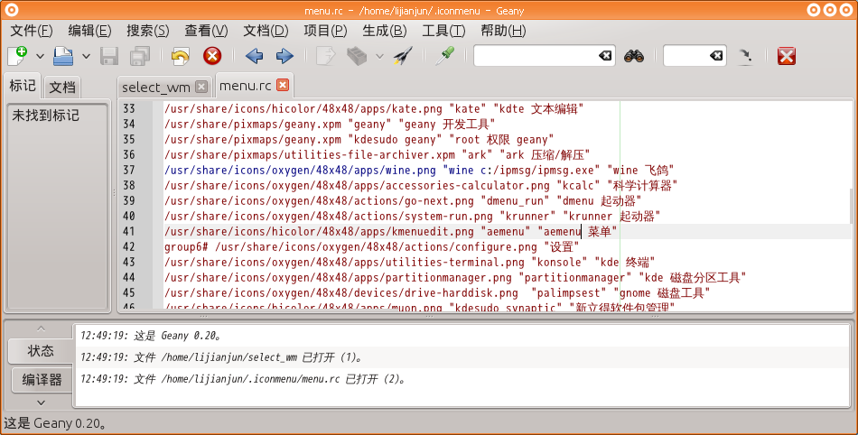
Task: Click the menu.rc 已打开 (2) log message
Action: (x=243, y=379)
